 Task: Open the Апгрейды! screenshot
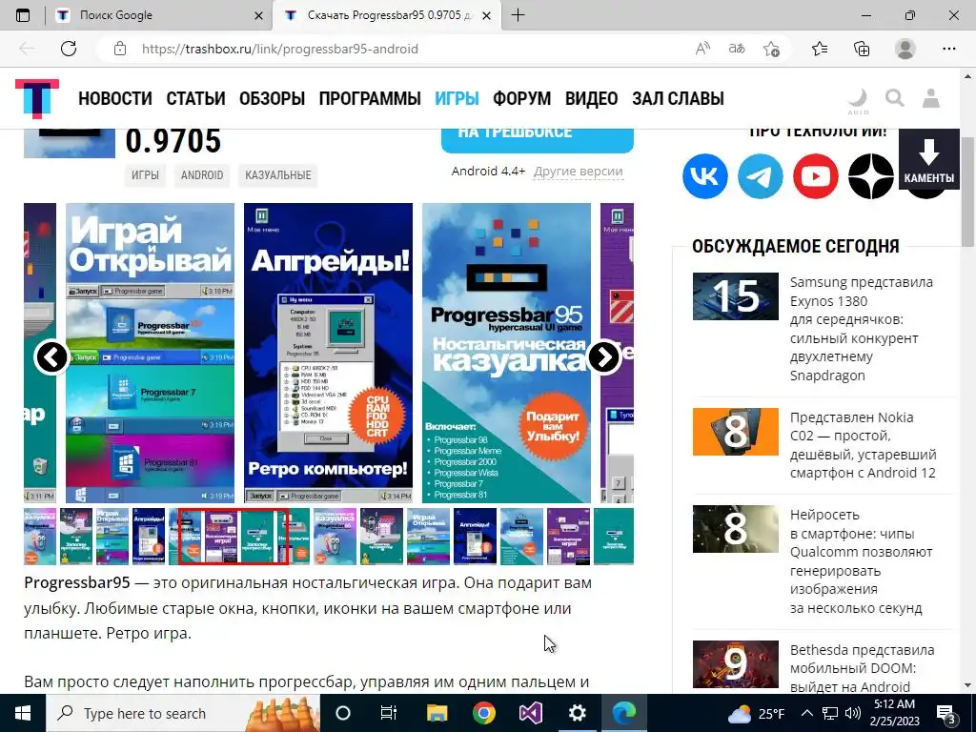click(x=328, y=353)
